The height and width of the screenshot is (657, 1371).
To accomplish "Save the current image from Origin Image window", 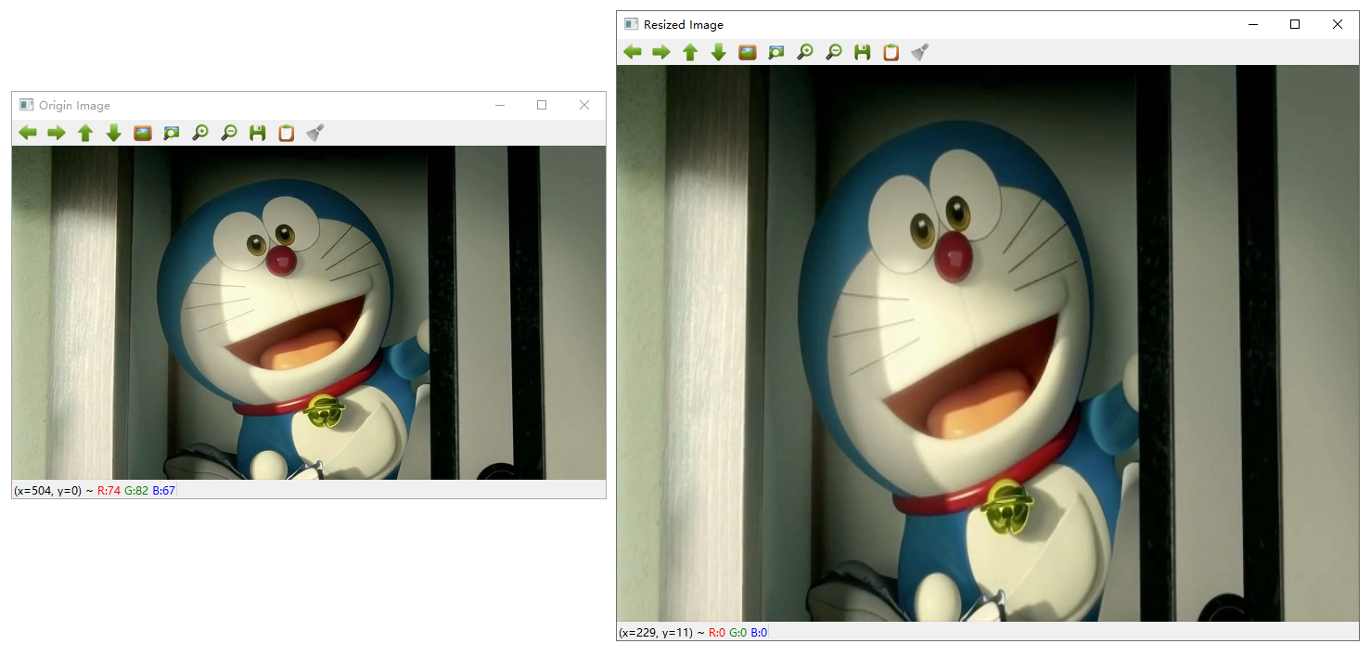I will [x=257, y=133].
